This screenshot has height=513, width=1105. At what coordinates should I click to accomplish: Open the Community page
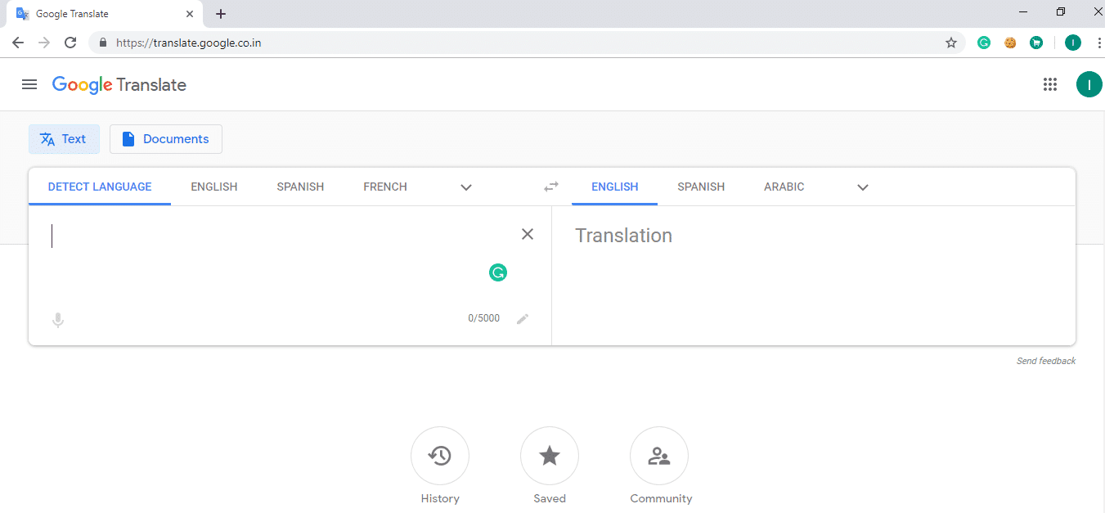(659, 456)
